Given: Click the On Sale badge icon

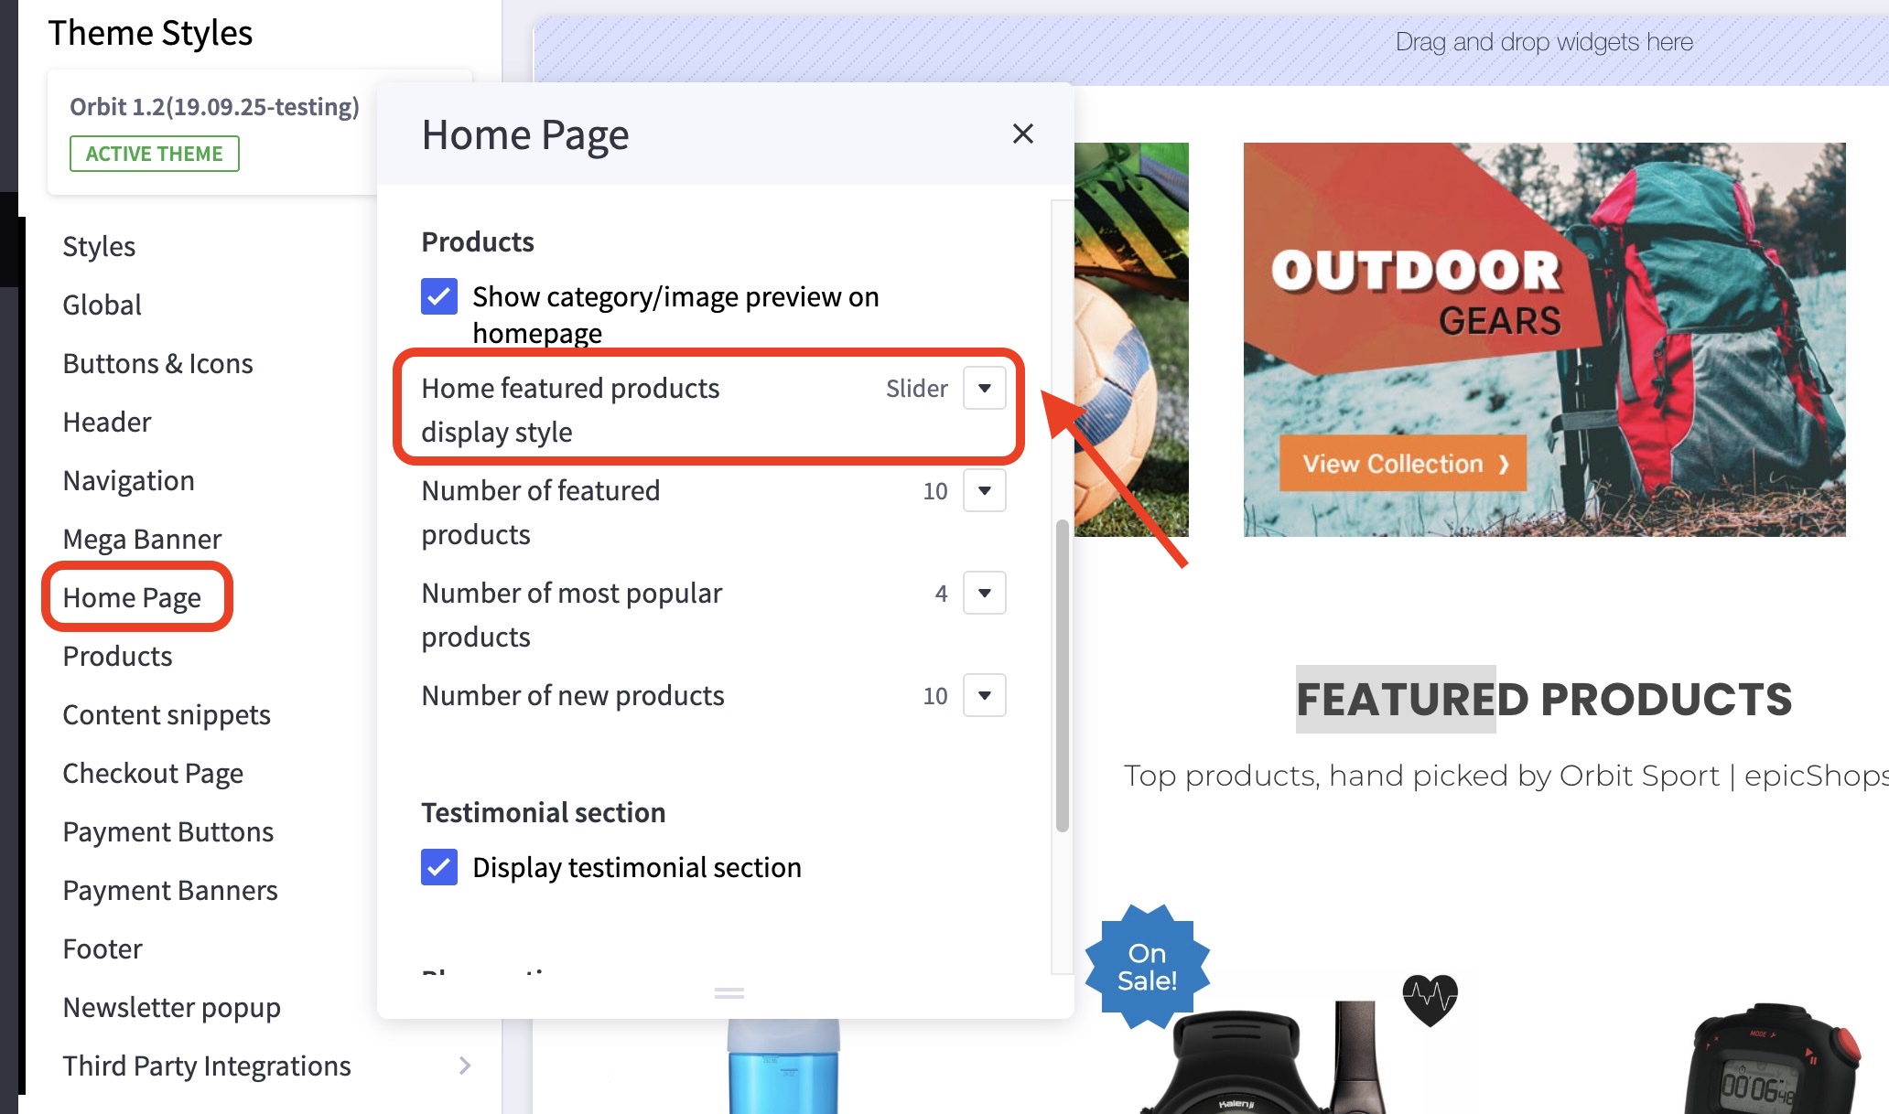Looking at the screenshot, I should click(1147, 967).
